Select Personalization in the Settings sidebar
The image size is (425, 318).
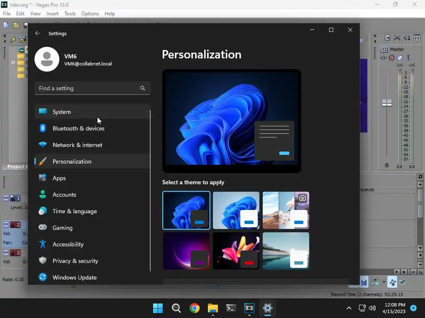[92, 161]
